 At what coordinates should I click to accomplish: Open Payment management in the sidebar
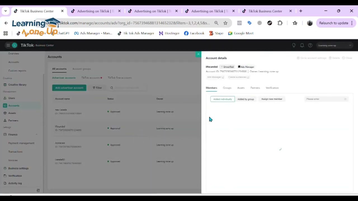pyautogui.click(x=21, y=143)
